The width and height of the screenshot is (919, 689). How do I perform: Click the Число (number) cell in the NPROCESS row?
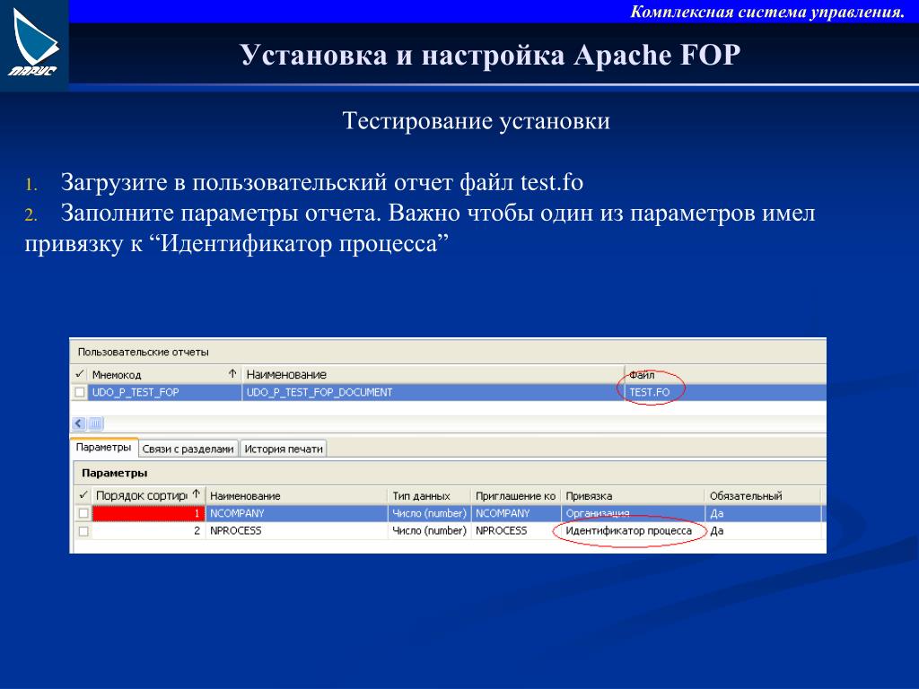pyautogui.click(x=430, y=531)
